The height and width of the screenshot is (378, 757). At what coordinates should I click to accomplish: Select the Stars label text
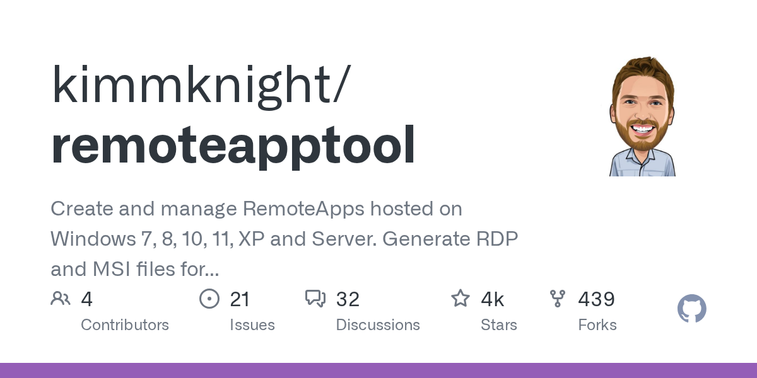[499, 325]
